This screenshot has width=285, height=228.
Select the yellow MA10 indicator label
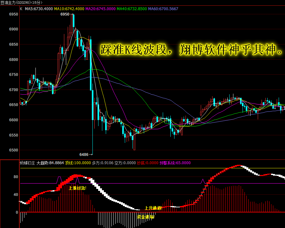click(69, 9)
